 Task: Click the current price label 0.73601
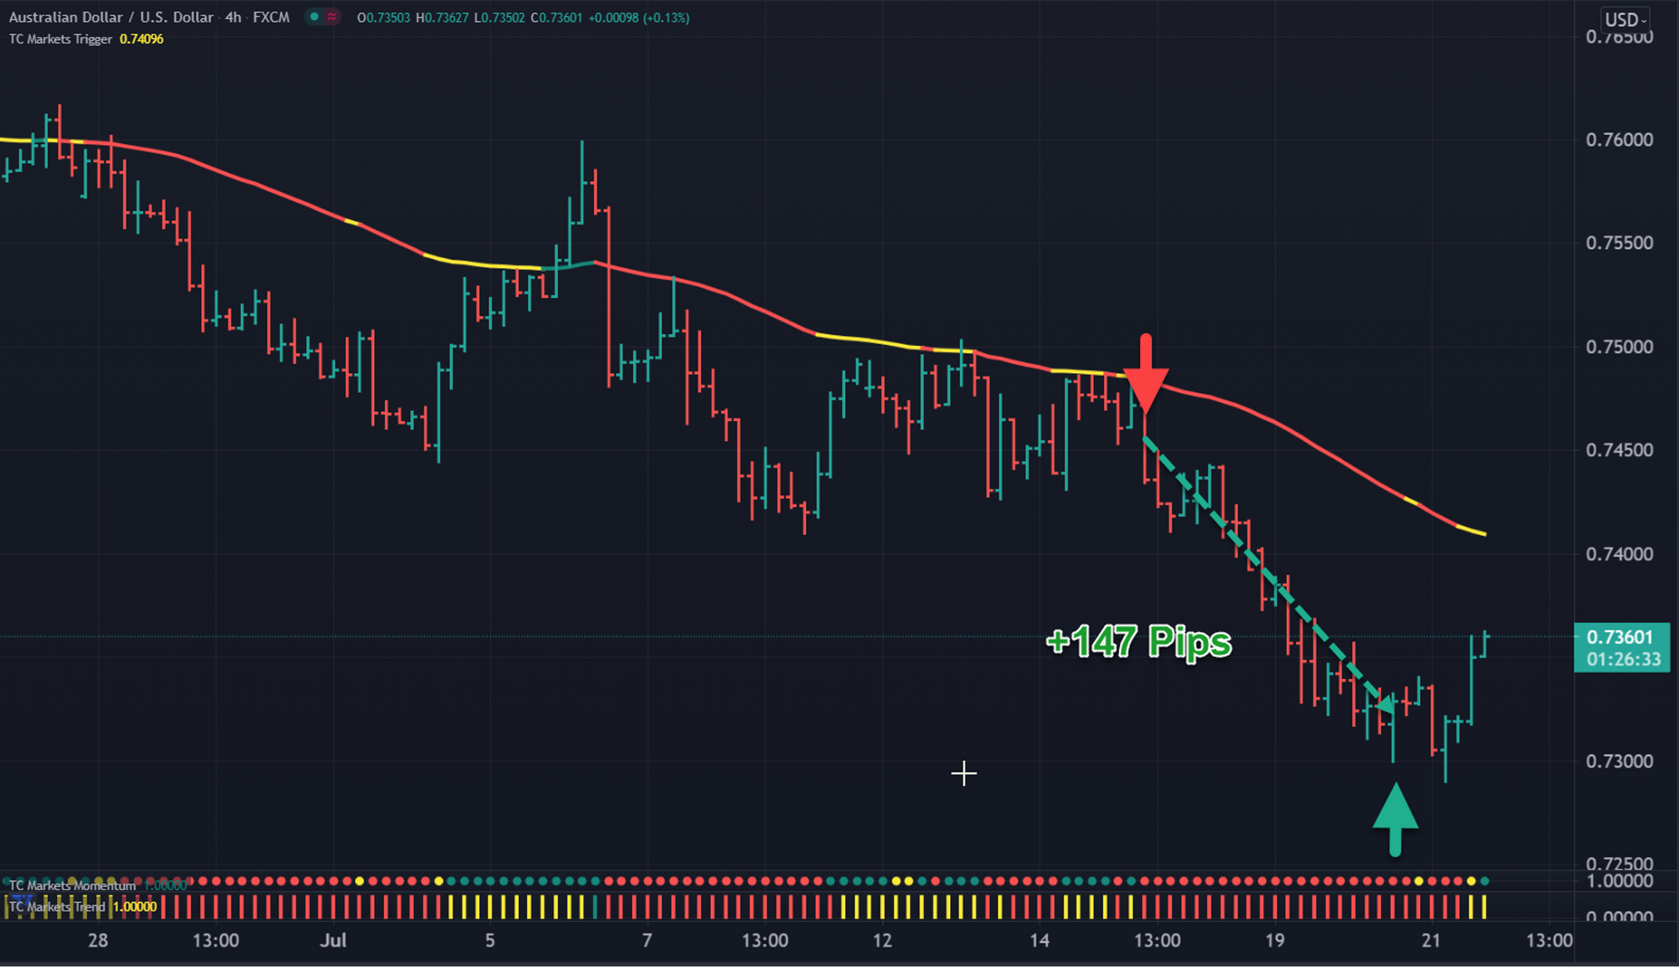pos(1620,638)
